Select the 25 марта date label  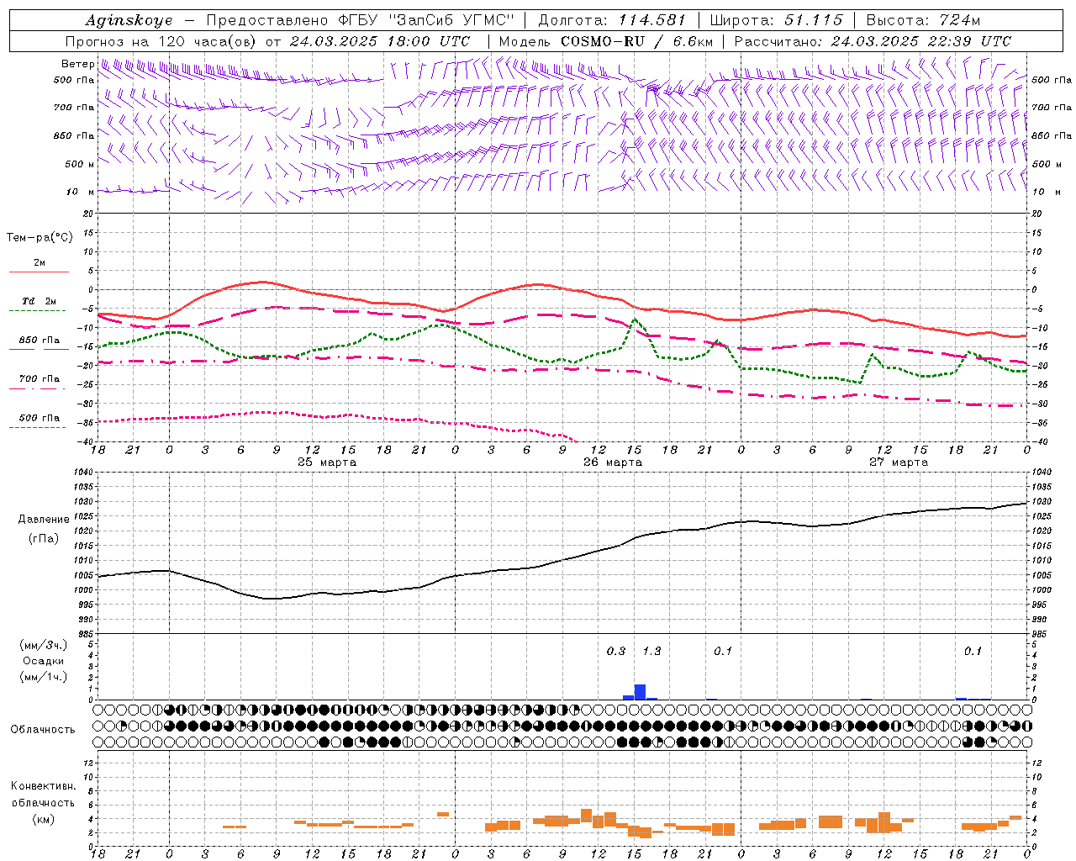327,462
